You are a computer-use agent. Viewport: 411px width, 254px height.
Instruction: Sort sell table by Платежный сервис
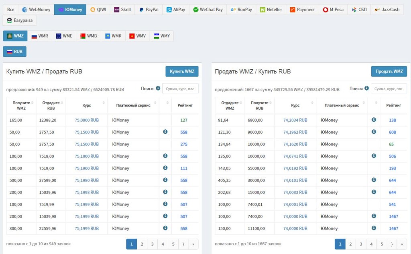[342, 105]
